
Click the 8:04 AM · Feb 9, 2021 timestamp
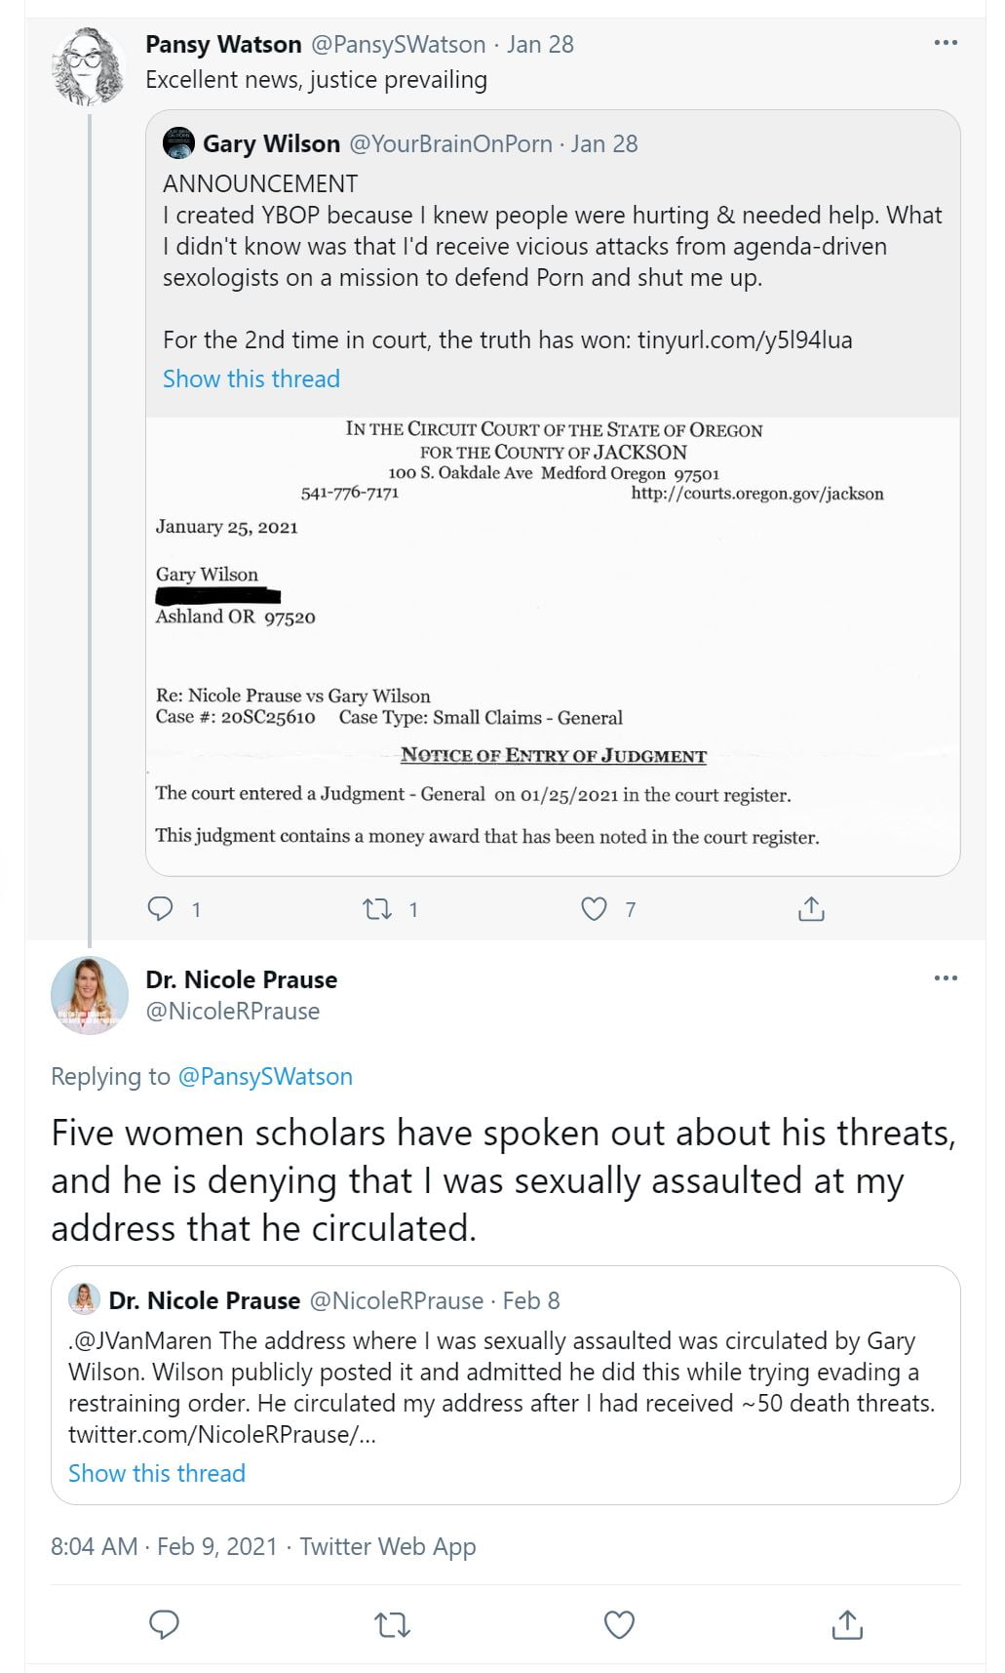[164, 1546]
